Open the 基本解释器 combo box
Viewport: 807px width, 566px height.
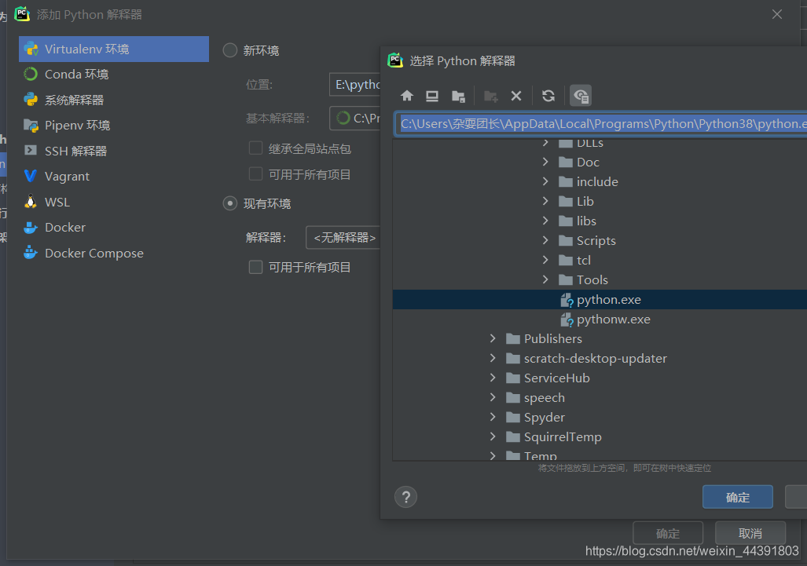(x=355, y=119)
